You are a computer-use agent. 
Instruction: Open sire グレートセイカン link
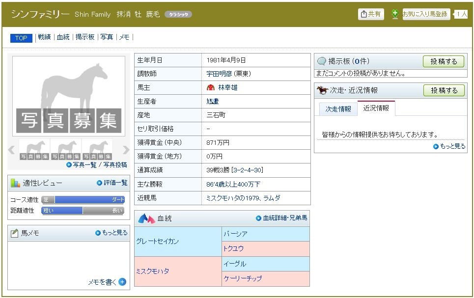tap(157, 241)
